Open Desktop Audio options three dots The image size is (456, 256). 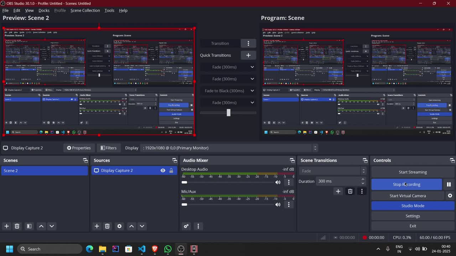(x=289, y=182)
